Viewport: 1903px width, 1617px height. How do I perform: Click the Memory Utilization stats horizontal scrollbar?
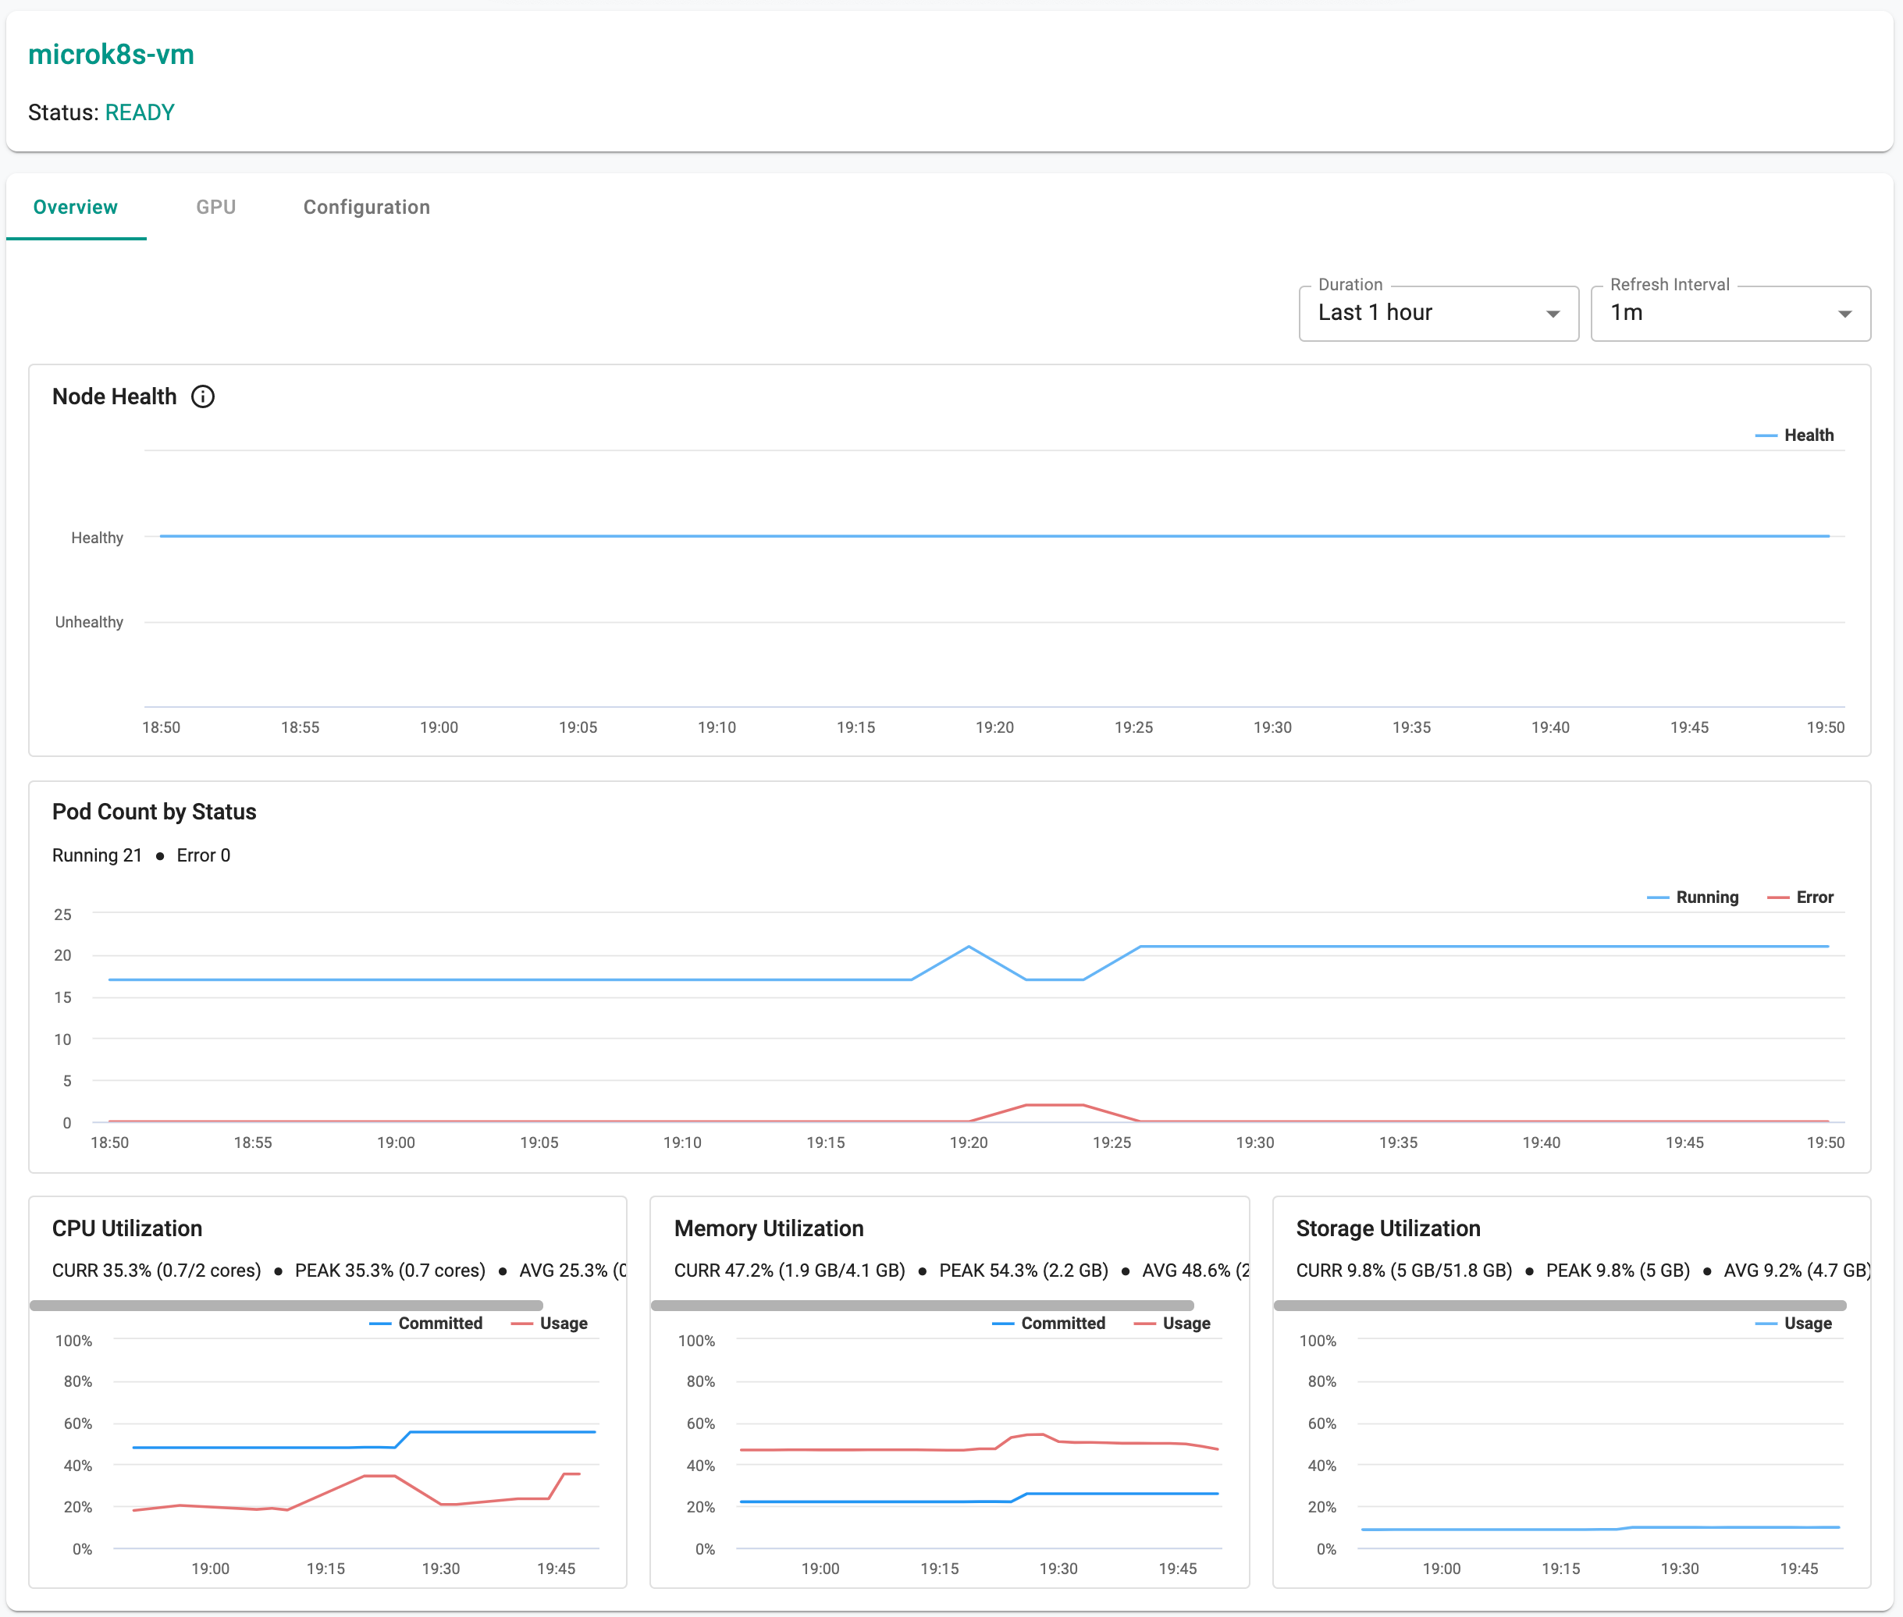click(x=922, y=1304)
